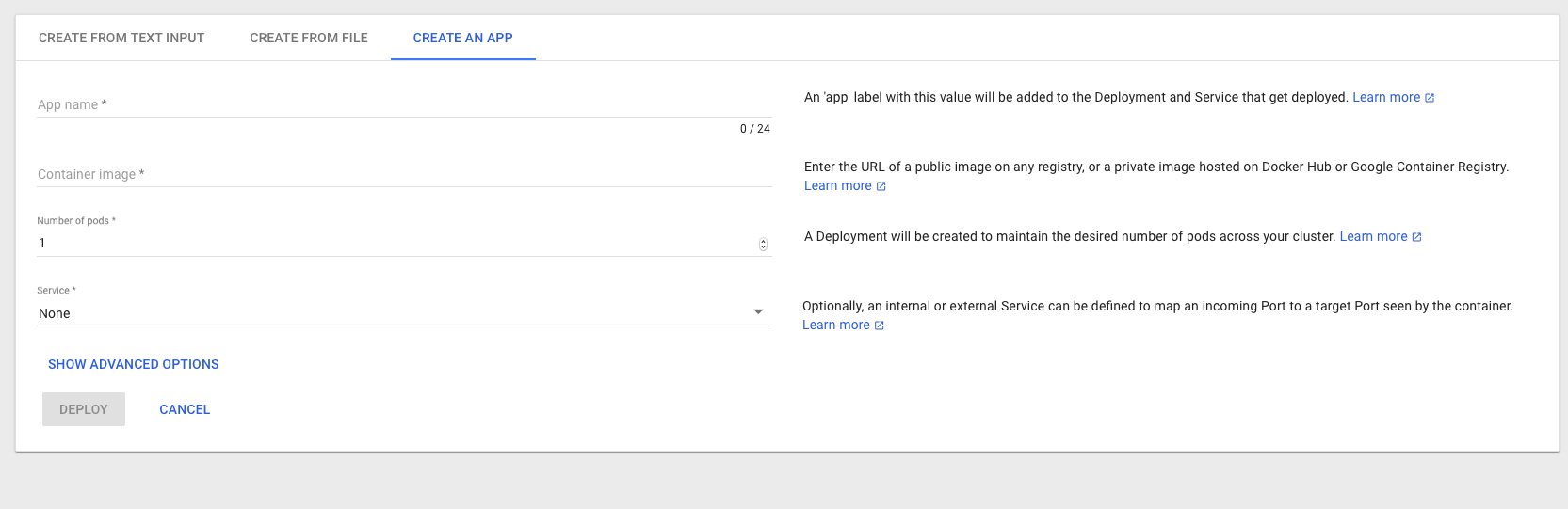
Task: Open Learn more link about app label
Action: (1386, 97)
